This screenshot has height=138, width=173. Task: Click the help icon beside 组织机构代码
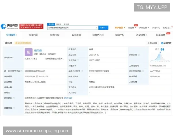pos(142,71)
